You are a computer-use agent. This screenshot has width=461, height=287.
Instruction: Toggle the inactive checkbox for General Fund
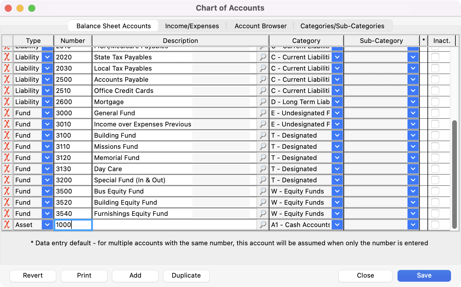435,113
